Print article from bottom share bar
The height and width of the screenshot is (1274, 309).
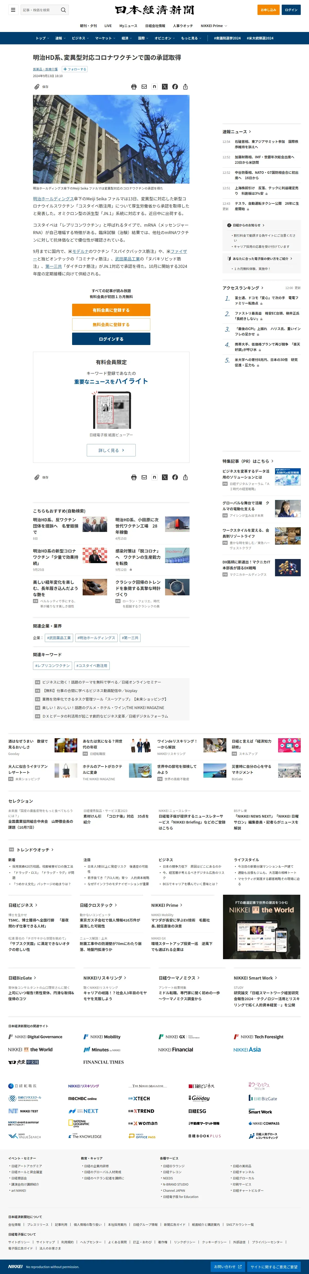tap(134, 477)
